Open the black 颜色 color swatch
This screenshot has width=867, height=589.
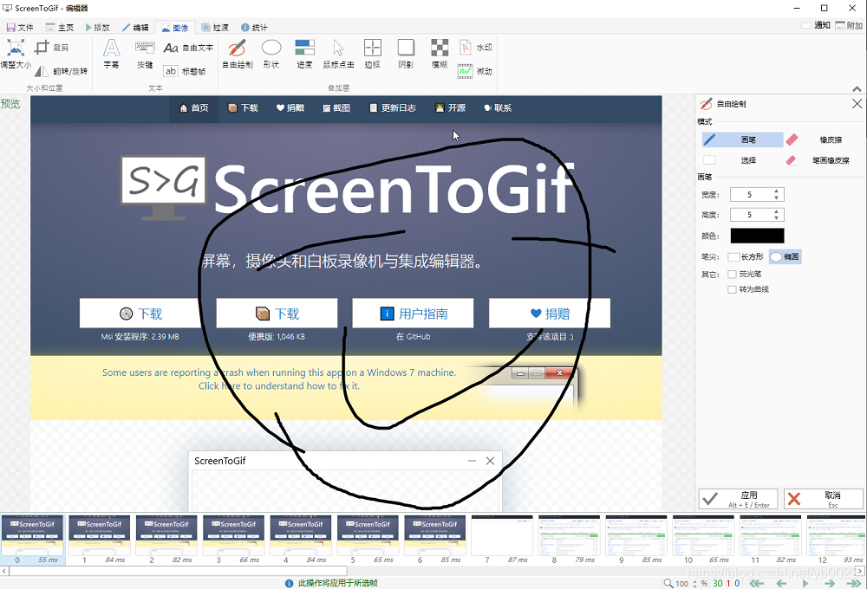click(757, 236)
